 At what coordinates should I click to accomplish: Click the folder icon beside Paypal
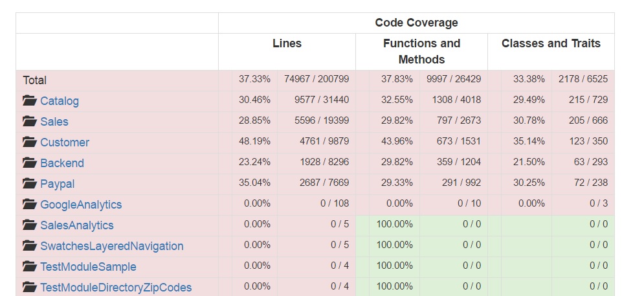coord(29,184)
